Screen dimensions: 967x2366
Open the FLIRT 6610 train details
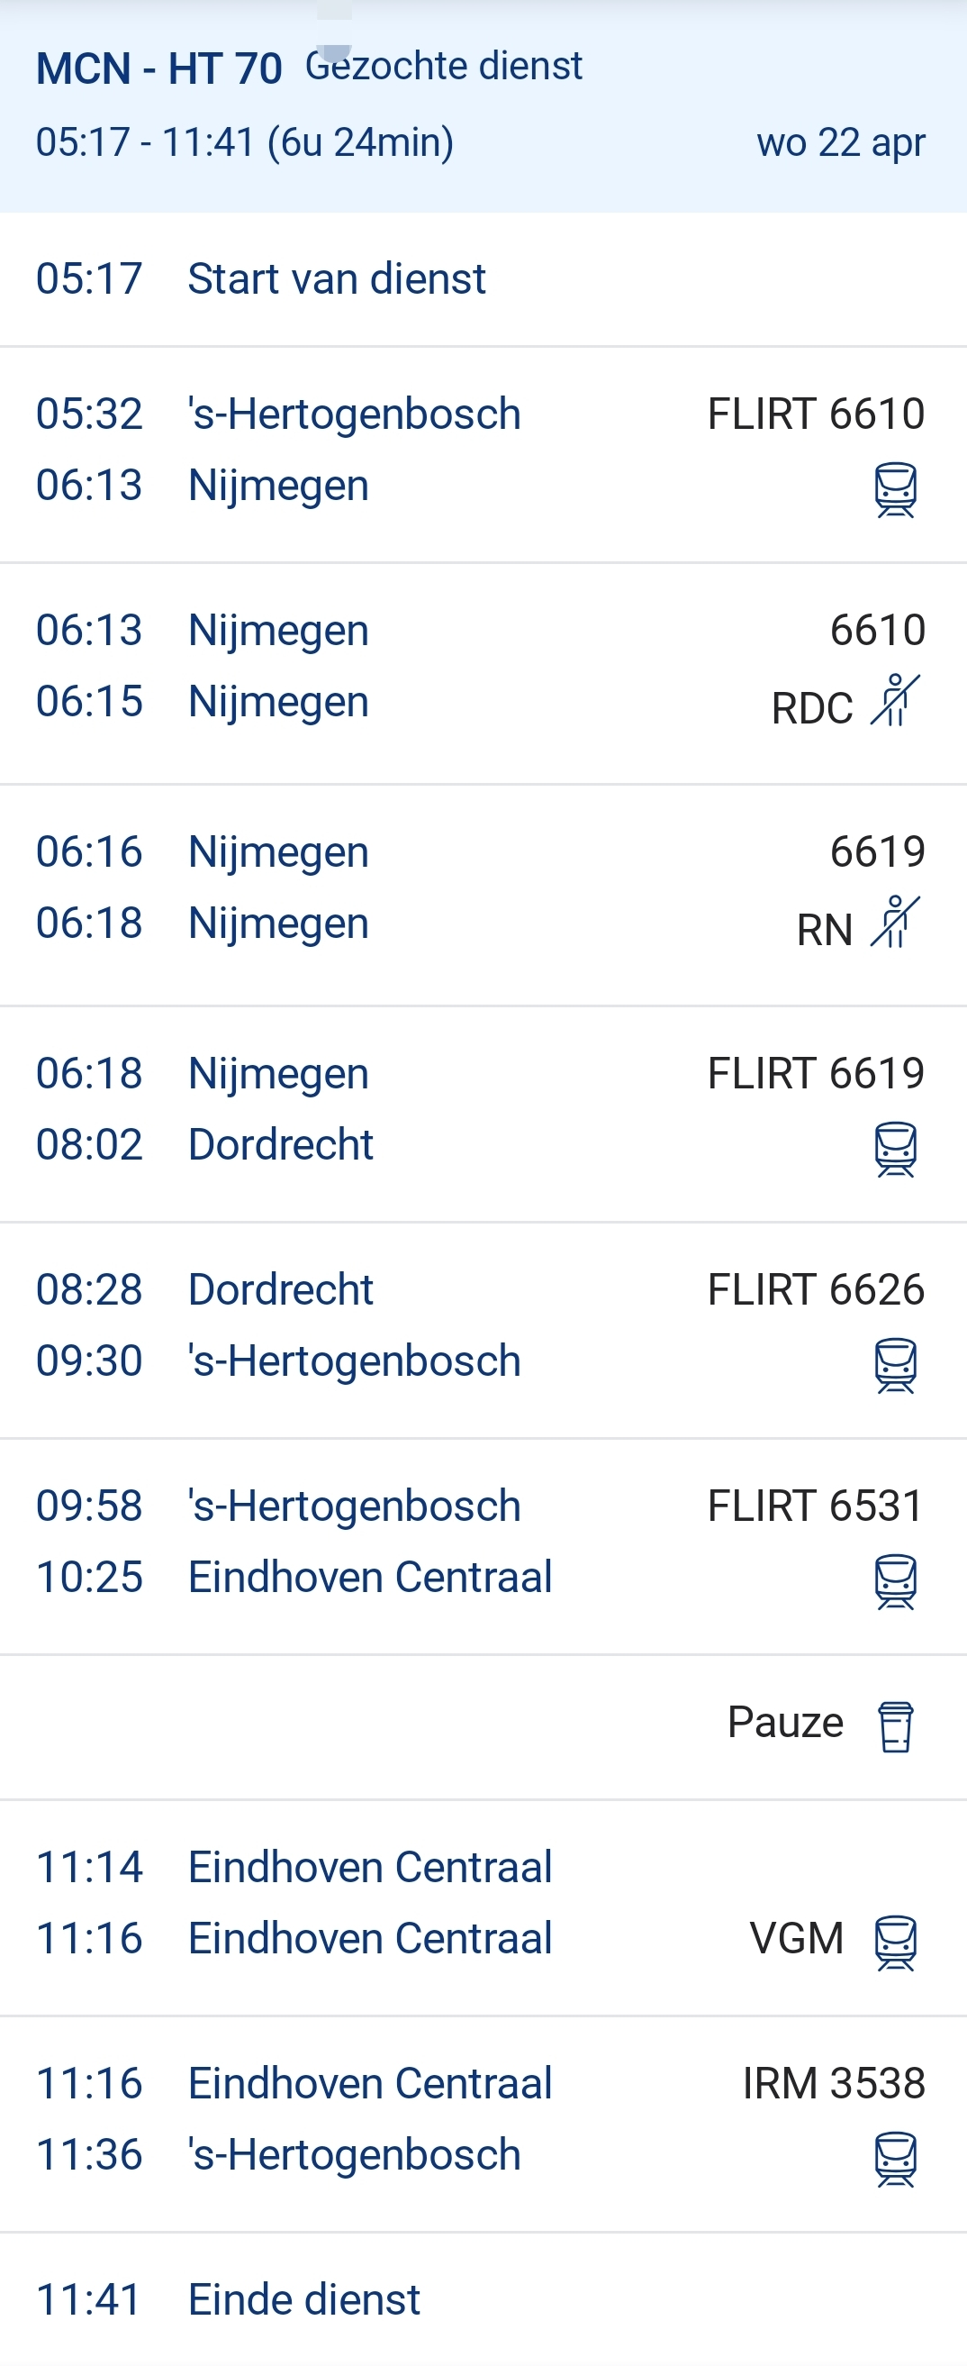tap(816, 414)
